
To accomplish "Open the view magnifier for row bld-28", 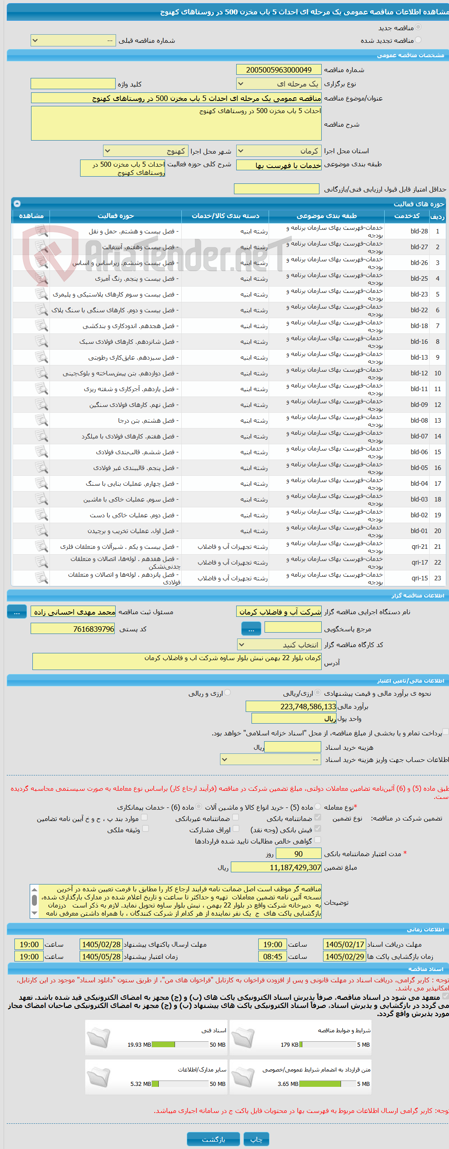I will coord(41,231).
